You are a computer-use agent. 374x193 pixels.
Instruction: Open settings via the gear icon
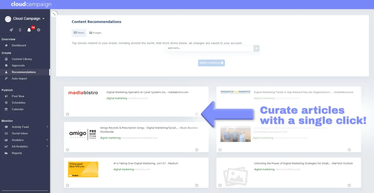(x=39, y=30)
